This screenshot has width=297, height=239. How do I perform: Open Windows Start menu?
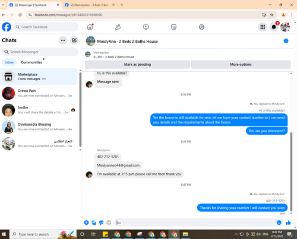(4, 234)
